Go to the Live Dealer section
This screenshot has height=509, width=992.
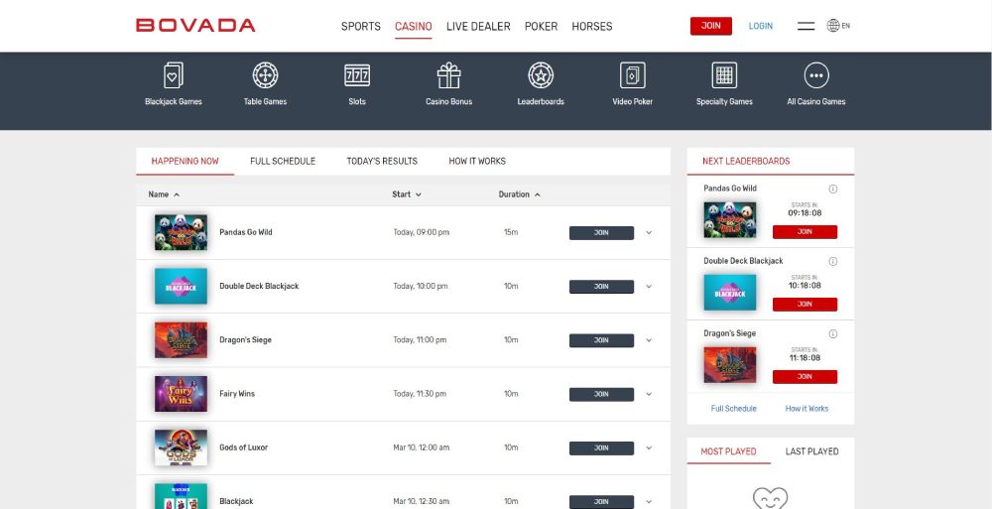pyautogui.click(x=478, y=27)
